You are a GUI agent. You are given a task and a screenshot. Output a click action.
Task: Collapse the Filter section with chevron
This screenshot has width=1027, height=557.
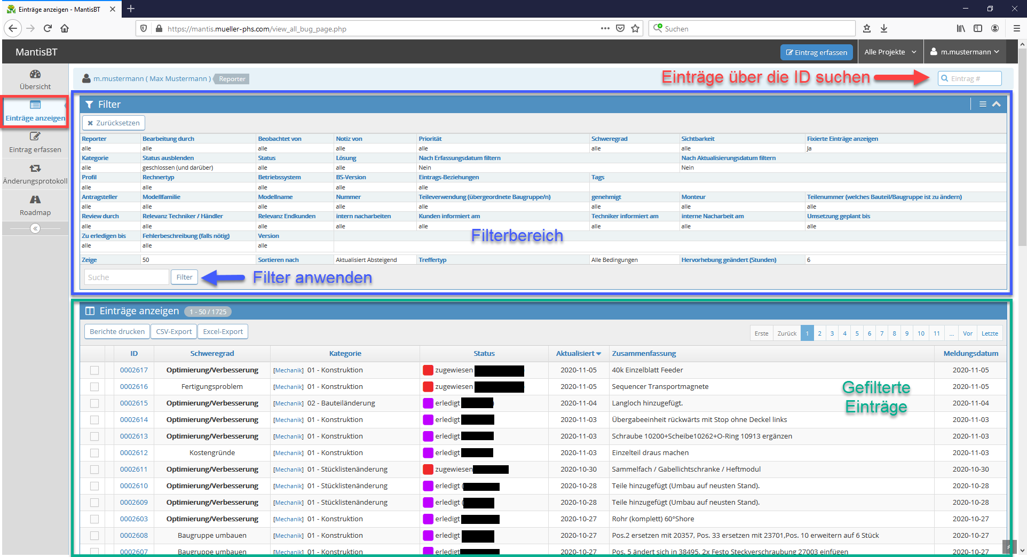click(x=996, y=104)
